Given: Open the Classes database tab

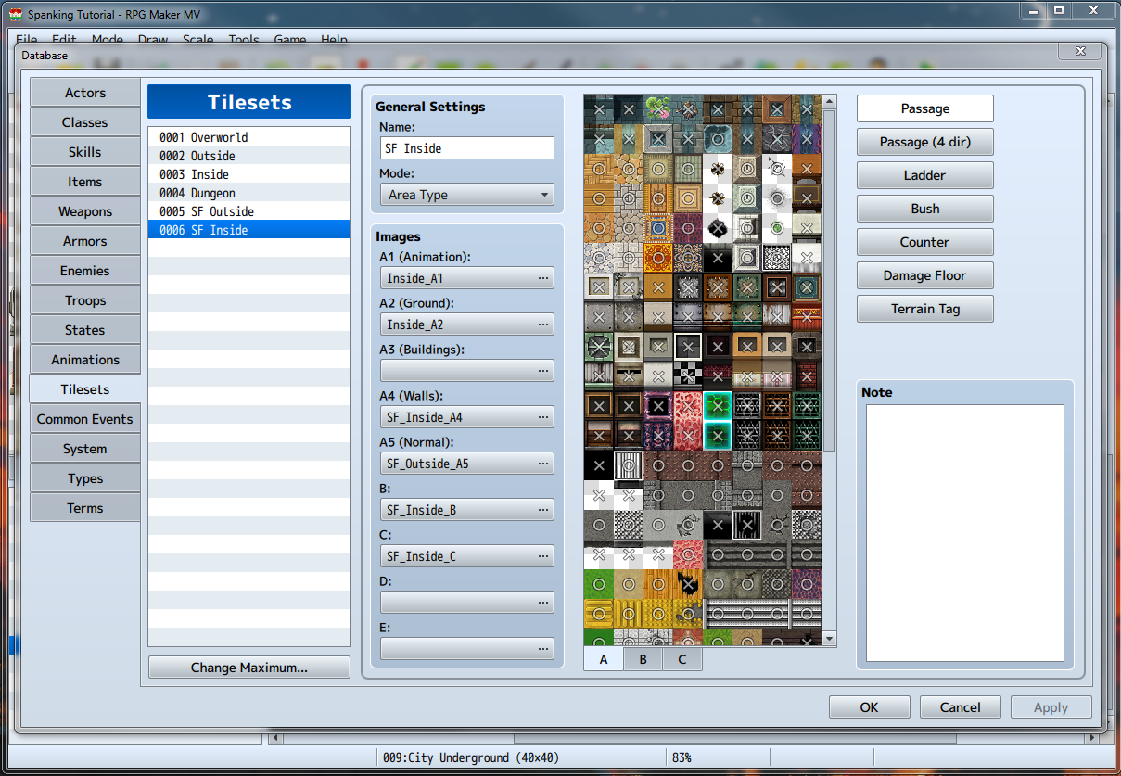Looking at the screenshot, I should click(85, 122).
